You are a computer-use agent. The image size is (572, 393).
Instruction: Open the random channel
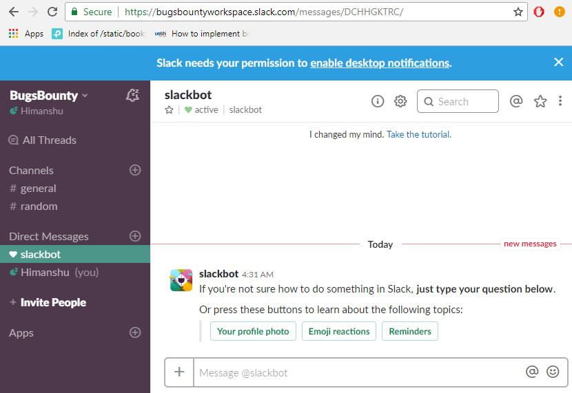[x=39, y=206]
